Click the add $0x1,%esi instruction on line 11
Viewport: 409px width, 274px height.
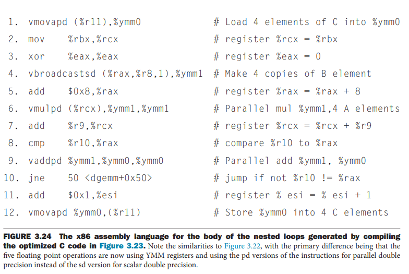tap(73, 195)
